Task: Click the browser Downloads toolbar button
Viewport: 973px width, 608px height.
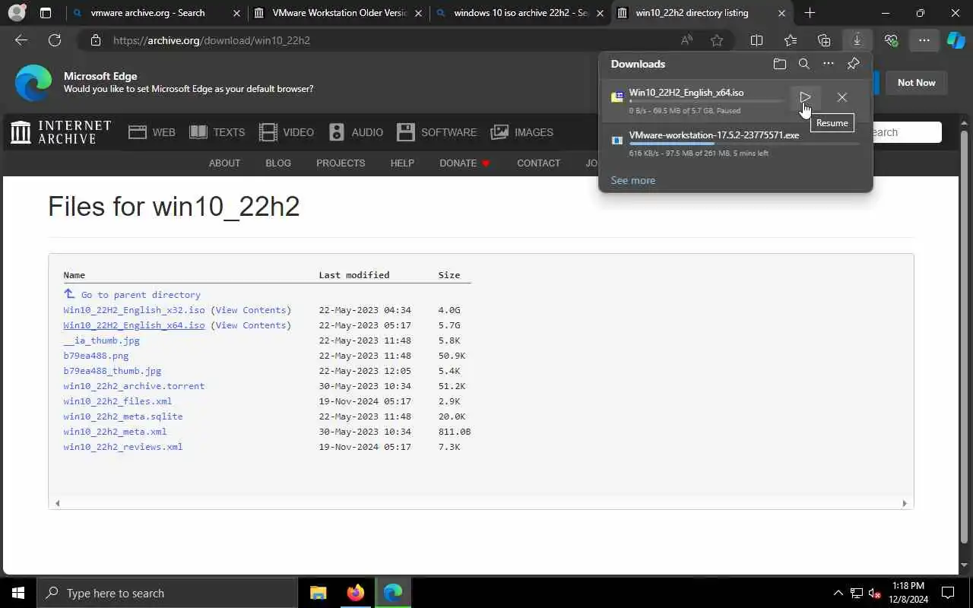Action: pos(857,40)
